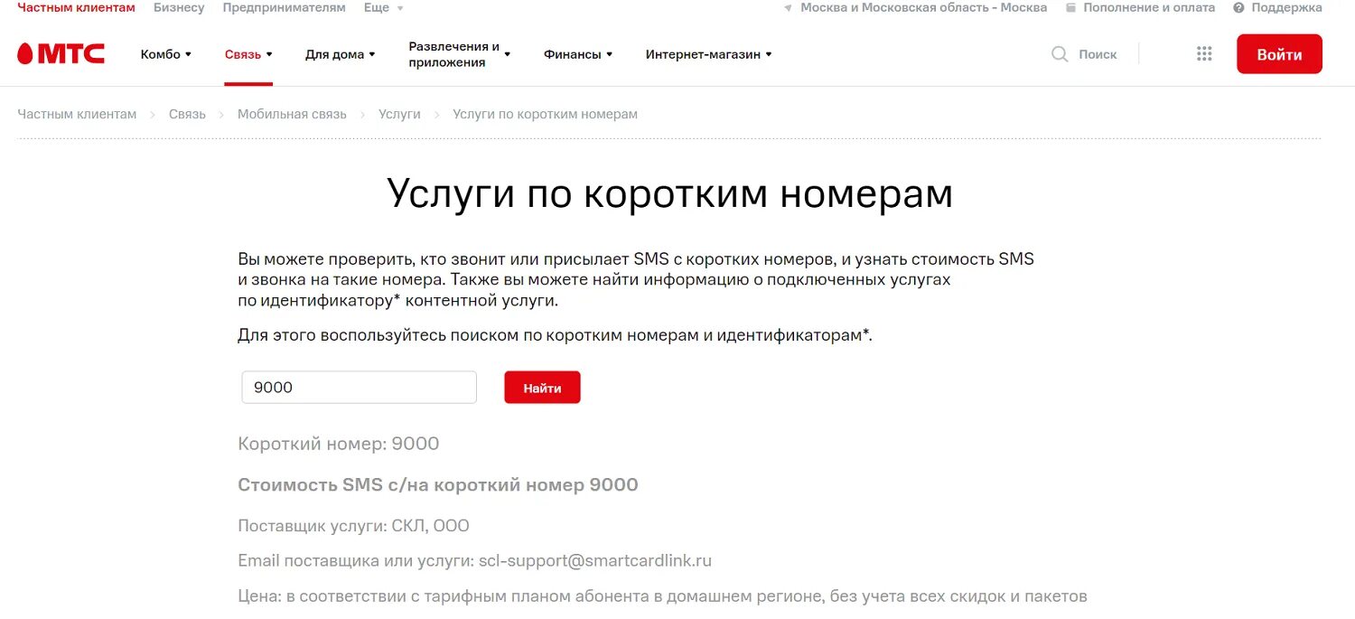Click Услуги по коротким номерам breadcrumb
The image size is (1355, 619).
[545, 114]
